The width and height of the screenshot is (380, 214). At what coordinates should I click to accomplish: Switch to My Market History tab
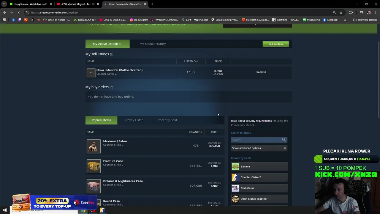point(153,44)
